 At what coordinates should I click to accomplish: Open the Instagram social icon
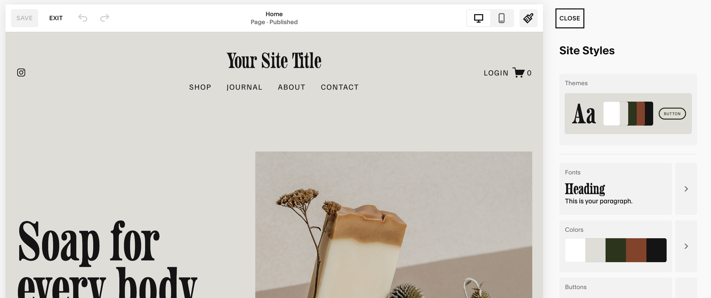[21, 73]
